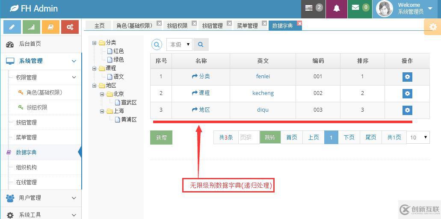Go to 尾页 last page

point(371,137)
